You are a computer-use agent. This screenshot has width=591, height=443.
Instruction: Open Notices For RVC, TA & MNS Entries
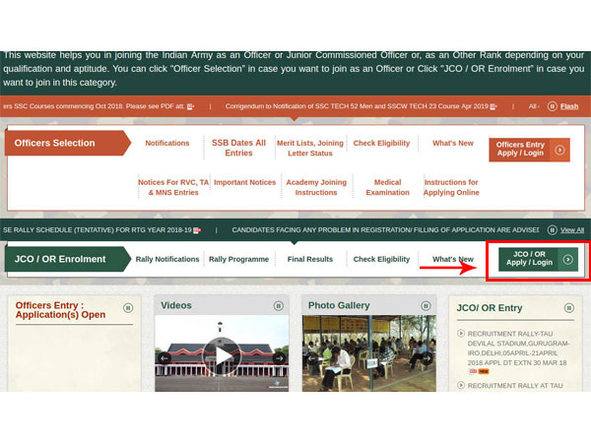tap(173, 187)
